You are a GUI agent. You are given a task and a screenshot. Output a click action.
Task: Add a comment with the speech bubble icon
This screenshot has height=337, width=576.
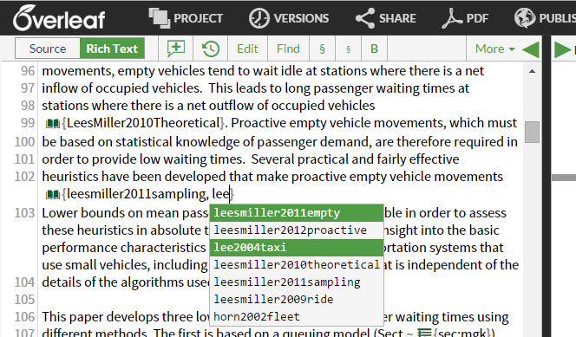click(176, 49)
